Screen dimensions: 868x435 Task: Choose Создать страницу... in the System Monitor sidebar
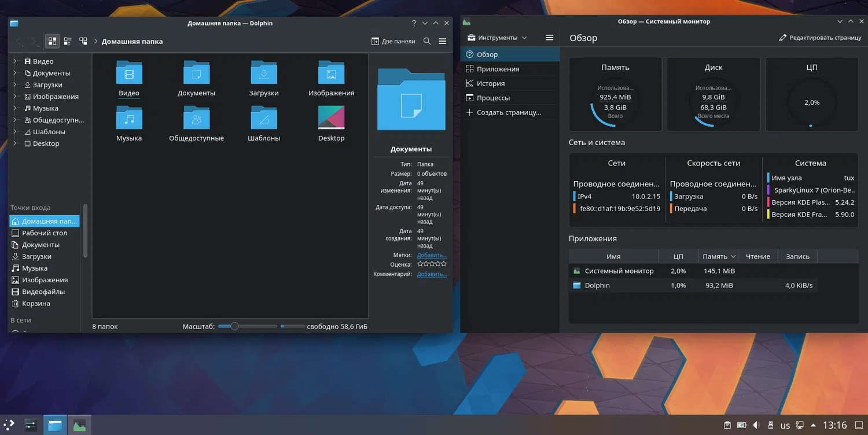point(510,112)
